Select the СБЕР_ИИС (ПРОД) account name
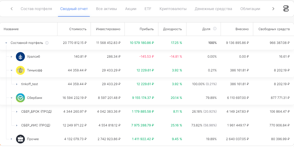The image size is (294, 147). [36, 125]
